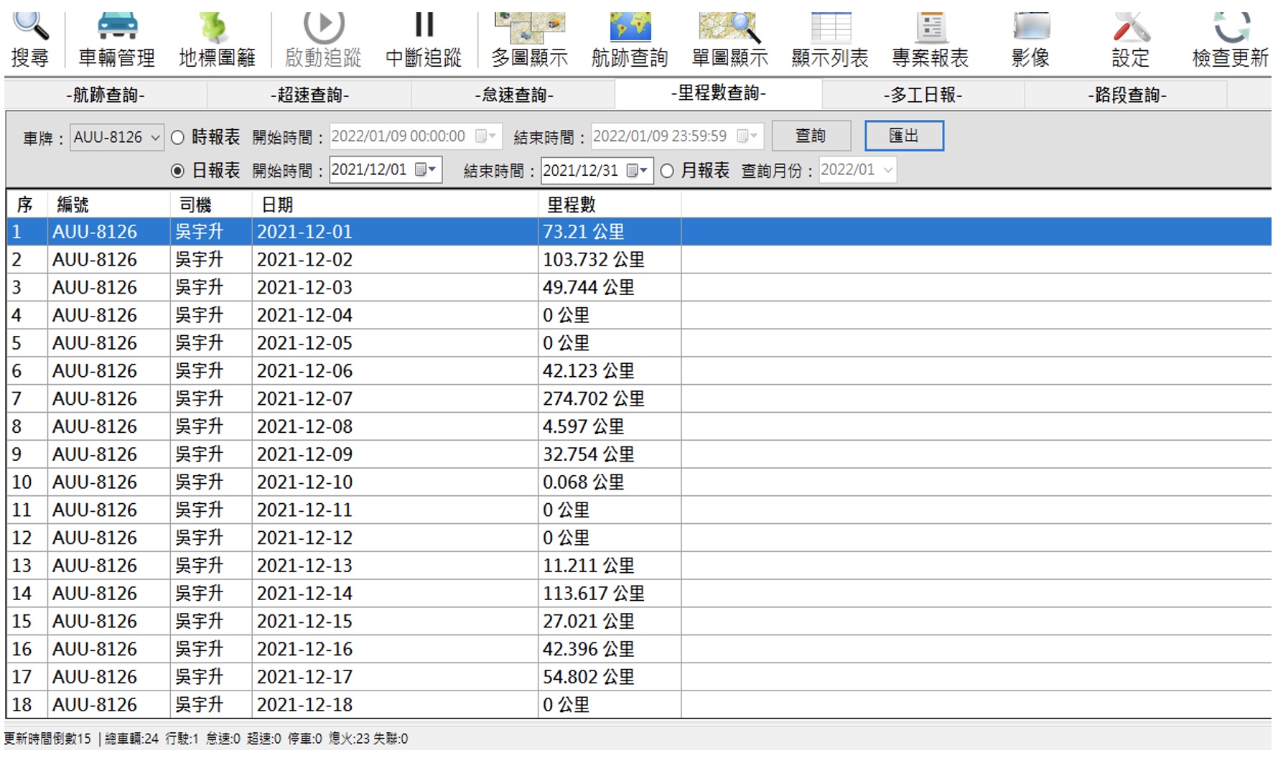Select the 日報表 daily report radio button

[x=178, y=171]
